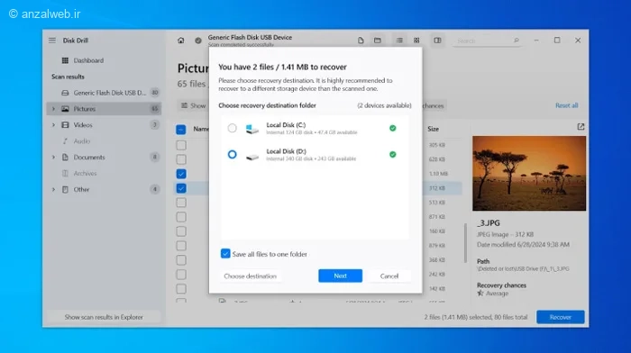Expand the Pictures category

[53, 109]
